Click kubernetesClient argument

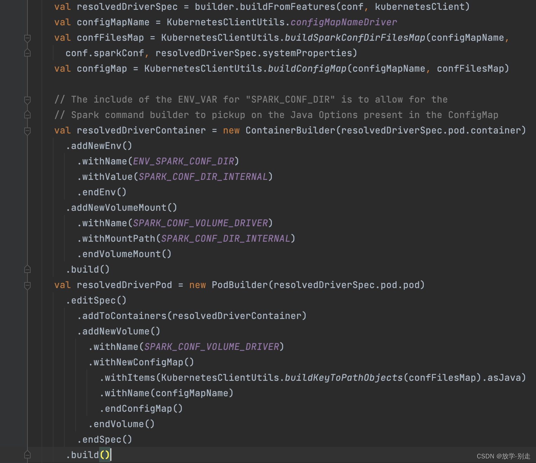[x=420, y=7]
